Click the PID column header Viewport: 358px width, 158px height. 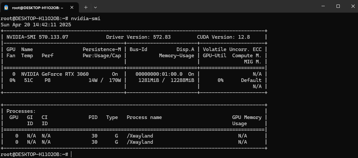pos(93,117)
